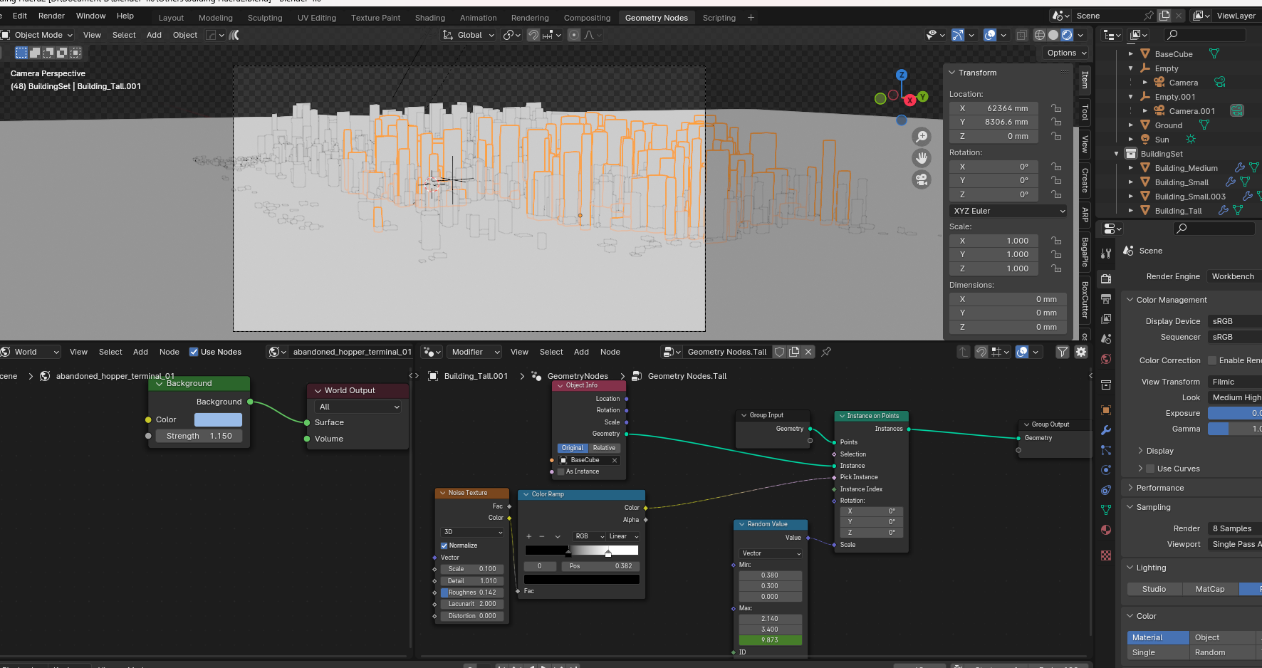Viewport: 1262px width, 668px height.
Task: Toggle Normalize checkbox in Noise Texture node
Action: point(444,546)
